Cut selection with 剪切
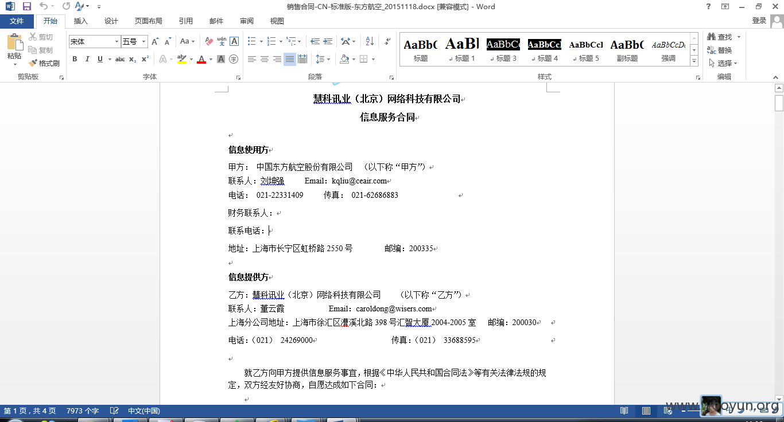 click(x=41, y=37)
